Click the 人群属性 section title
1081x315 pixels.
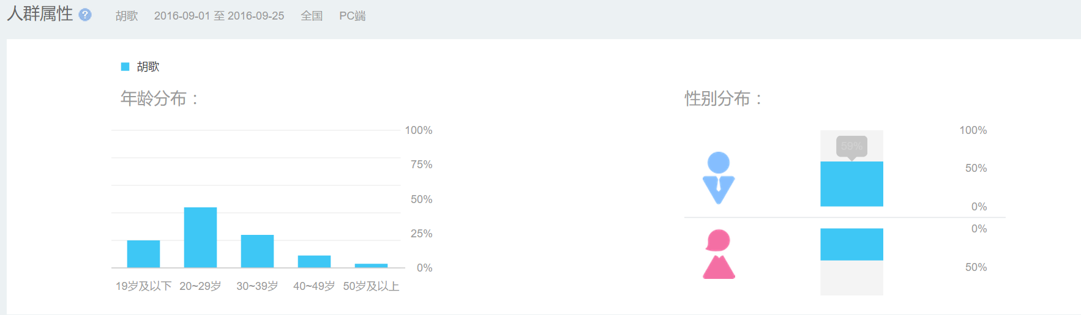pos(40,14)
